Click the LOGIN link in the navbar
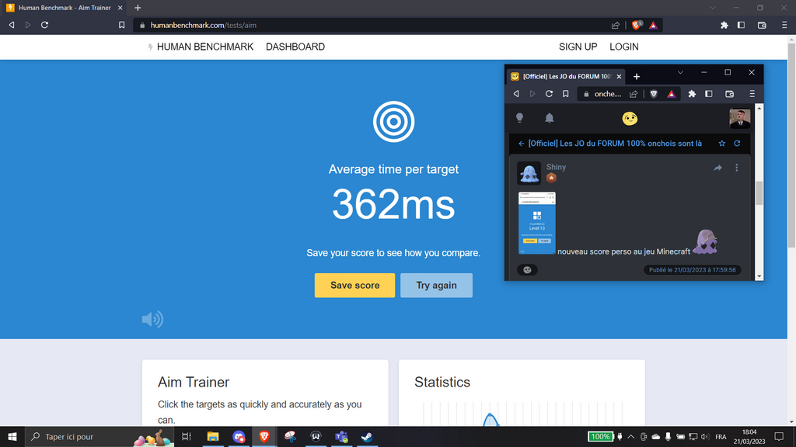The image size is (796, 447). pos(623,47)
